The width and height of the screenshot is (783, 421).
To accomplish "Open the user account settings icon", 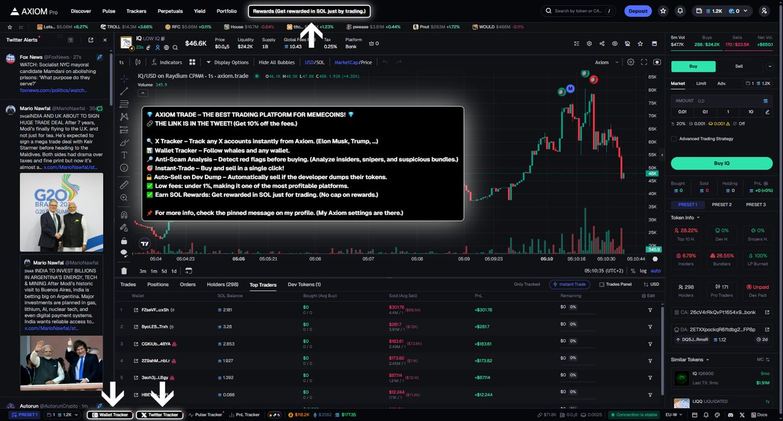I will pos(765,11).
